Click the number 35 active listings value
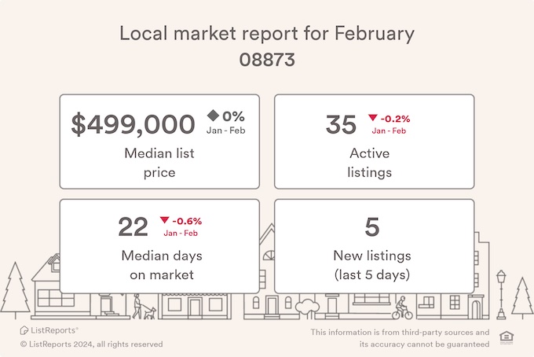 click(341, 124)
